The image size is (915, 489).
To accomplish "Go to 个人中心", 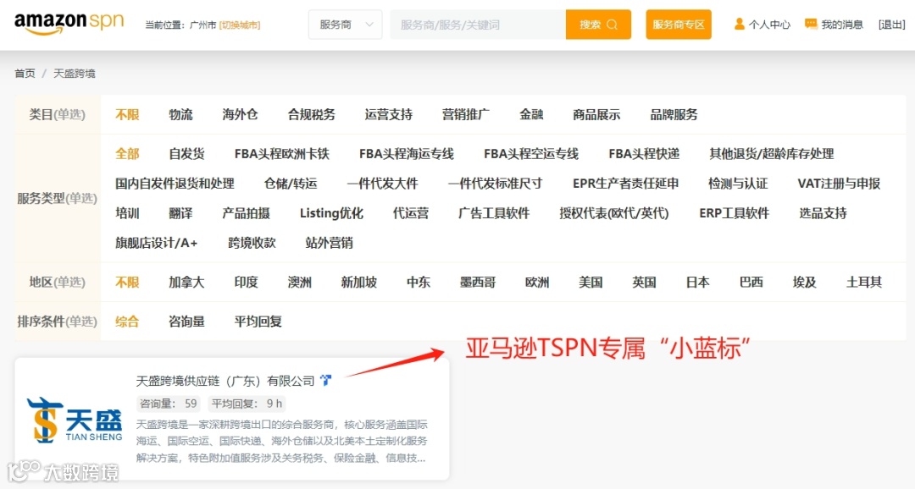I will (769, 25).
